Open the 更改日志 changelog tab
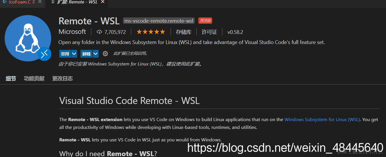Viewport: 386px width, 157px height. (x=62, y=78)
